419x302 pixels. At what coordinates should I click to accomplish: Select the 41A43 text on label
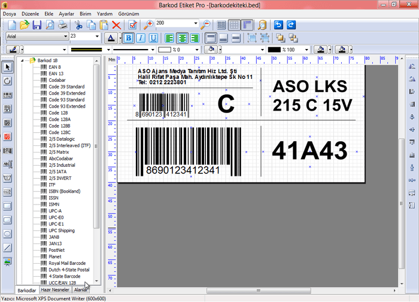pos(309,151)
